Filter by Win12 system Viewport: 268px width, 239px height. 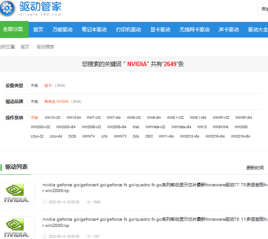tap(202, 127)
